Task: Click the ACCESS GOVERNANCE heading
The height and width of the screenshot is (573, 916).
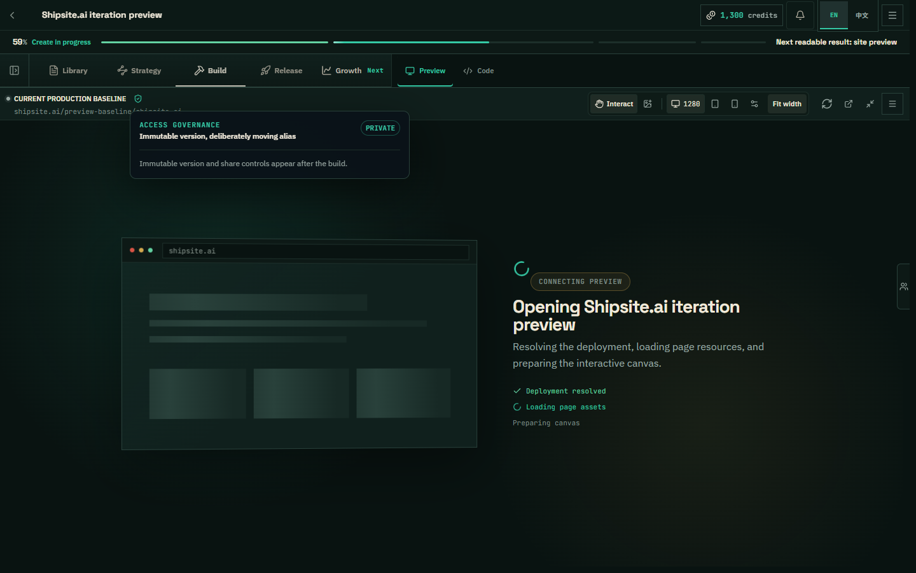Action: (179, 125)
